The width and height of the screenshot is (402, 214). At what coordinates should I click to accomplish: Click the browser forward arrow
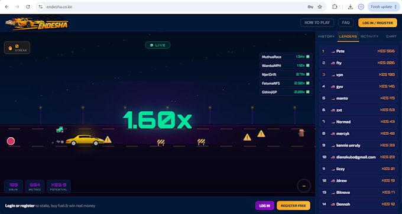(x=17, y=7)
